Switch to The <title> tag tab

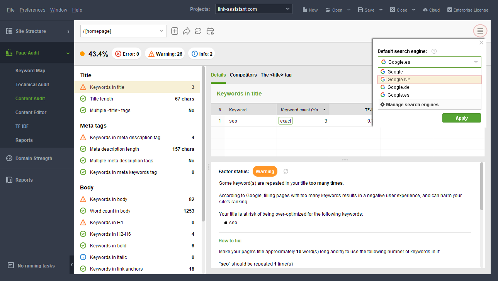[x=276, y=75]
